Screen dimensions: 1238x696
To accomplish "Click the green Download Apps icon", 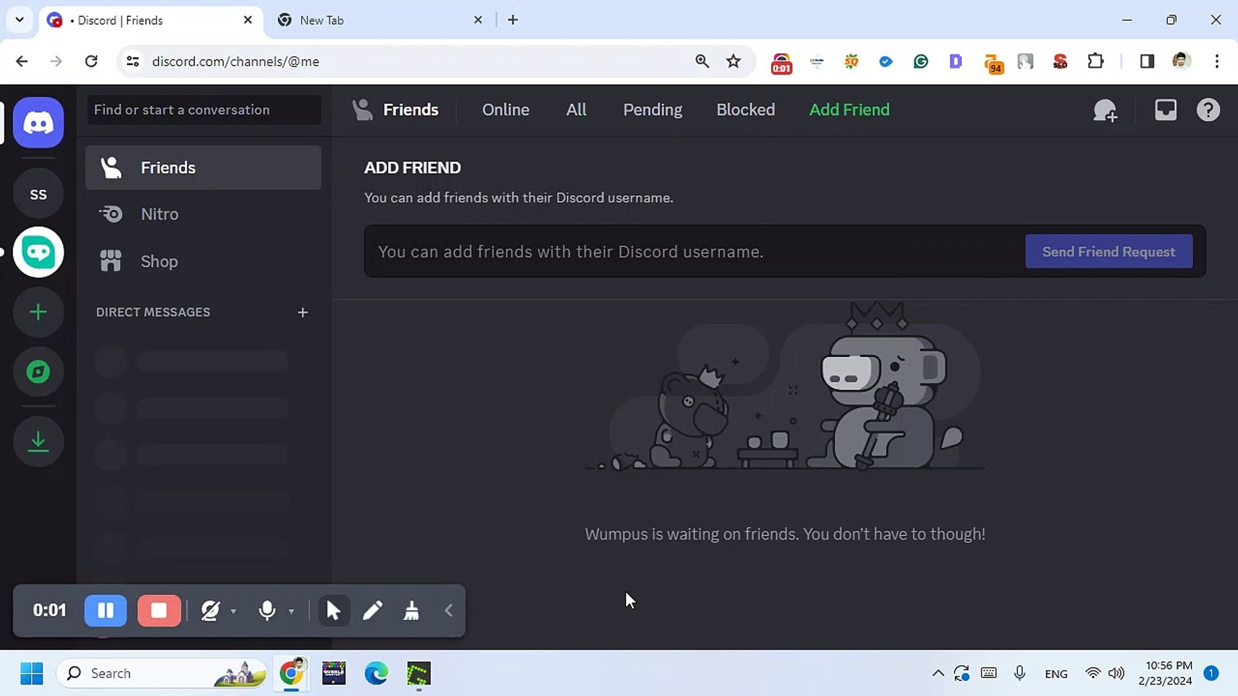I will click(38, 441).
